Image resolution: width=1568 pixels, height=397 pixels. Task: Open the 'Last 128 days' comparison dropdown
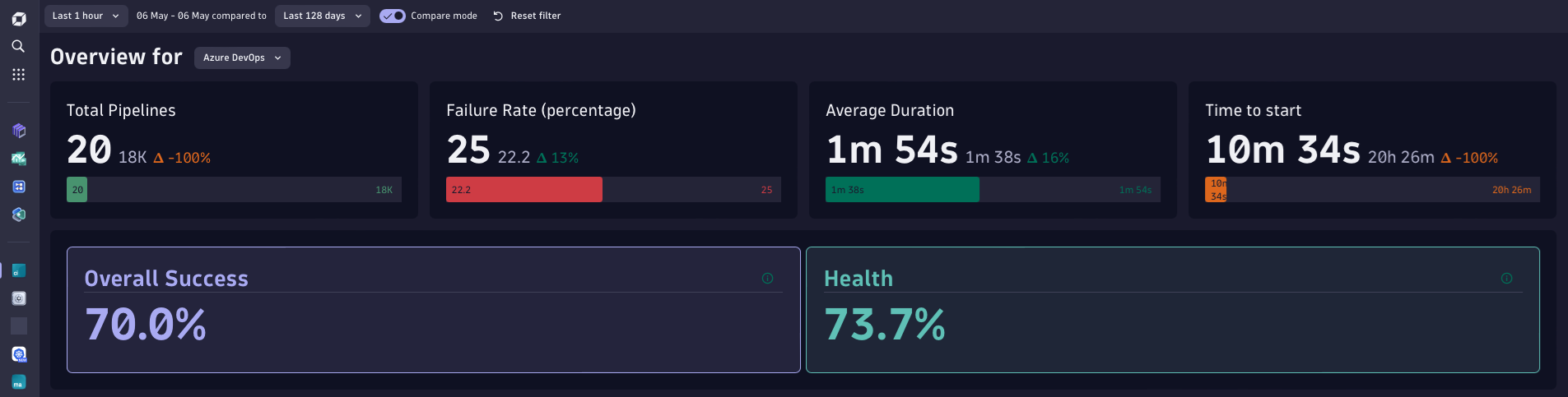[x=323, y=16]
